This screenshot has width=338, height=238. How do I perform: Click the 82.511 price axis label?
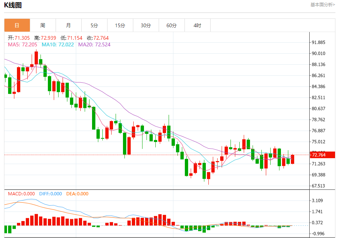click(x=318, y=97)
